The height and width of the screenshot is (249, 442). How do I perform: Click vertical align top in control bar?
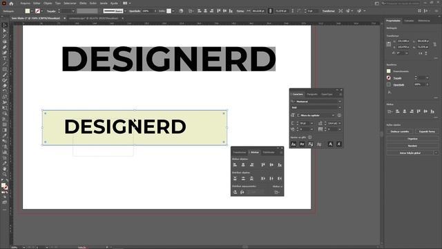coord(219,11)
